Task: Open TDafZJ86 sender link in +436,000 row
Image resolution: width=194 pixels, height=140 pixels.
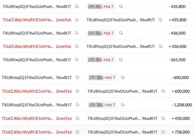Action: click(x=37, y=47)
